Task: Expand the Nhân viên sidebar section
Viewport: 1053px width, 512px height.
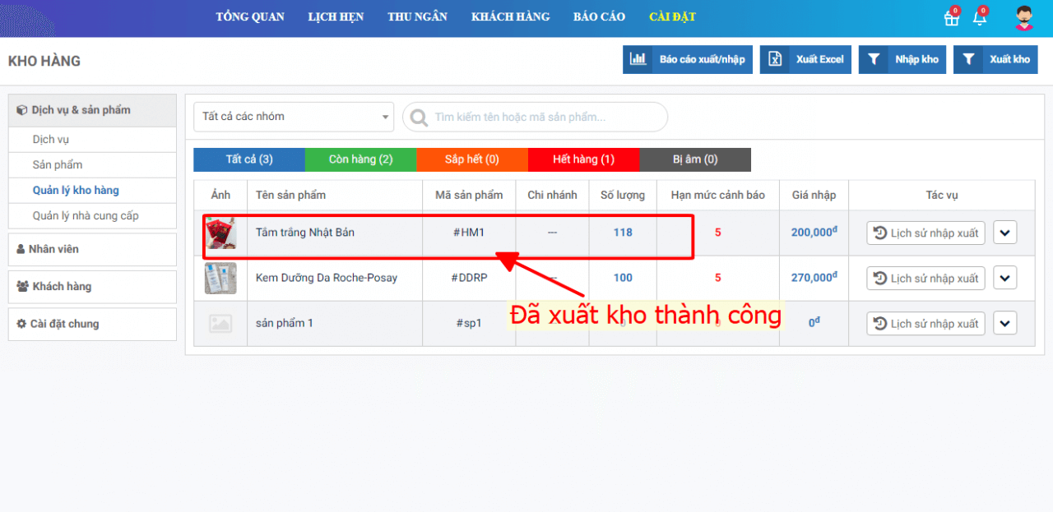Action: pos(92,249)
